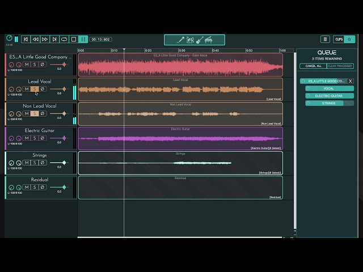This screenshot has width=363, height=272.
Task: Click first pan knob on Electric Guitar track
Action: click(11, 138)
